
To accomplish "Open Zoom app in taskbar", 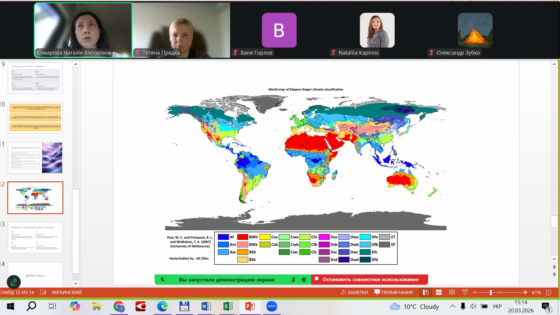I will (272, 306).
